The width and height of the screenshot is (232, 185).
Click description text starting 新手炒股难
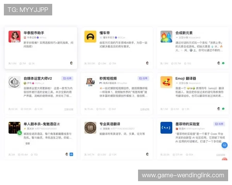pyautogui.click(x=48, y=45)
